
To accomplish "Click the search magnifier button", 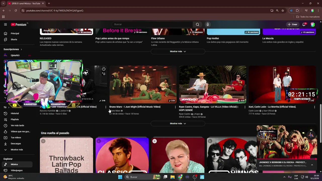I will pos(197,24).
